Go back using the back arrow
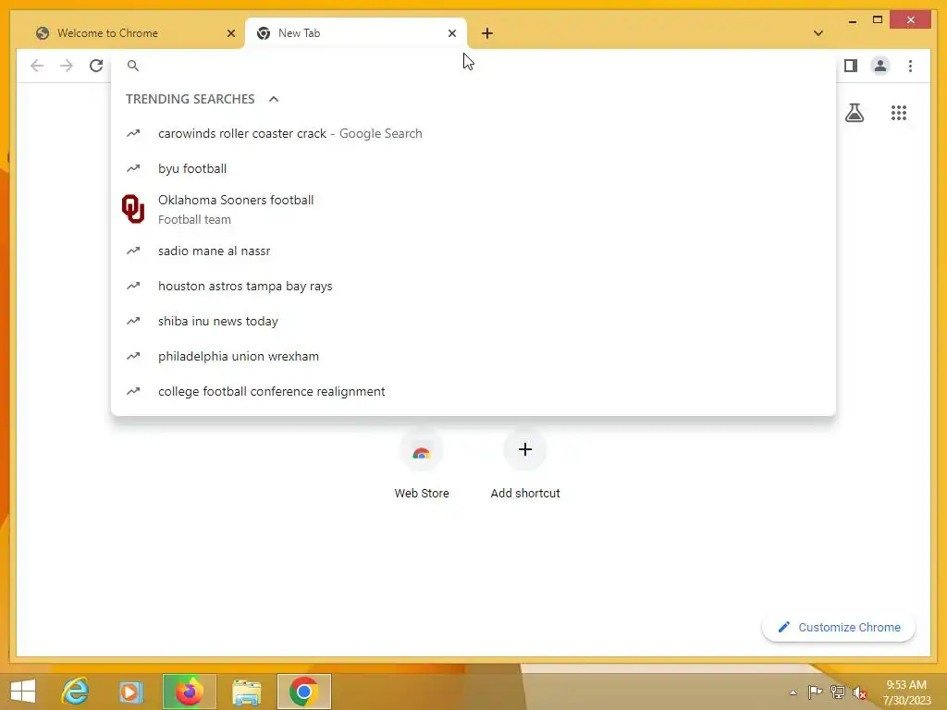Viewport: 947px width, 710px height. [37, 66]
